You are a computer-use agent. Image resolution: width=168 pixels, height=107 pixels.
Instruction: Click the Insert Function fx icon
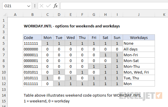click(x=55, y=6)
